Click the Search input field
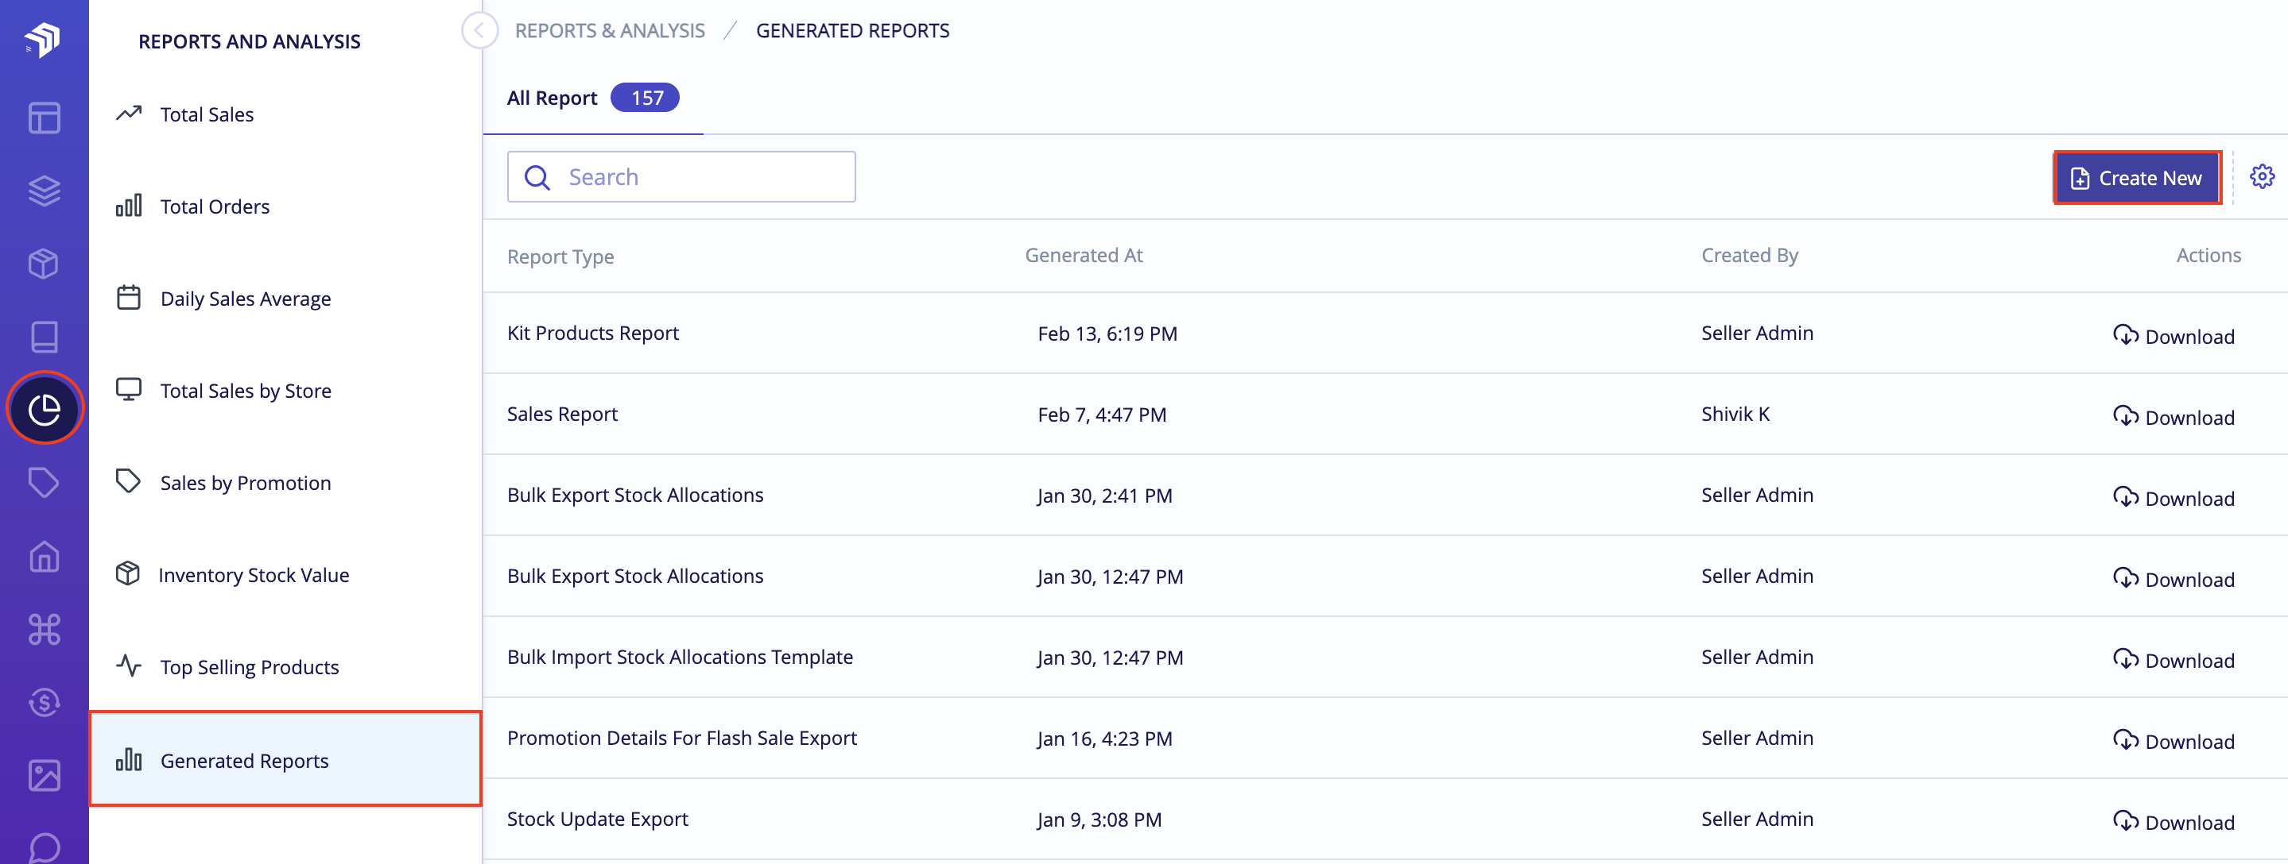Viewport: 2288px width, 864px height. point(681,177)
